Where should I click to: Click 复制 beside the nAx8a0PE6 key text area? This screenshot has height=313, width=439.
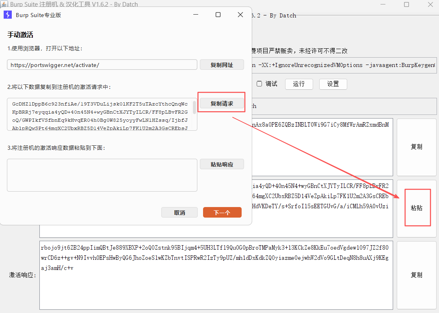(x=417, y=147)
